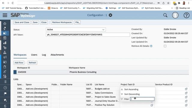Open the organization hierarchy sidebar icon
Image resolution: width=192 pixels, height=108 pixels.
click(5, 52)
